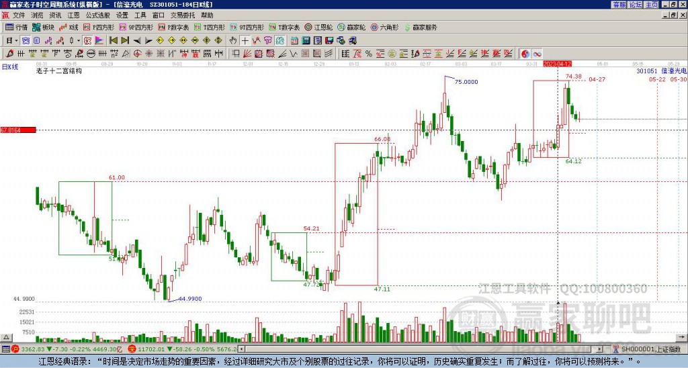Open the T四方形 time square
688x368 pixels.
tap(210, 27)
